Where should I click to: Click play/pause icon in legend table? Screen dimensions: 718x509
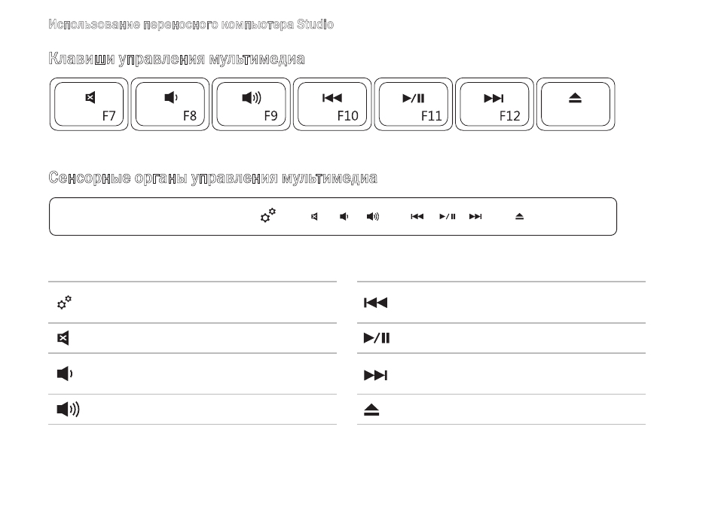pyautogui.click(x=377, y=338)
